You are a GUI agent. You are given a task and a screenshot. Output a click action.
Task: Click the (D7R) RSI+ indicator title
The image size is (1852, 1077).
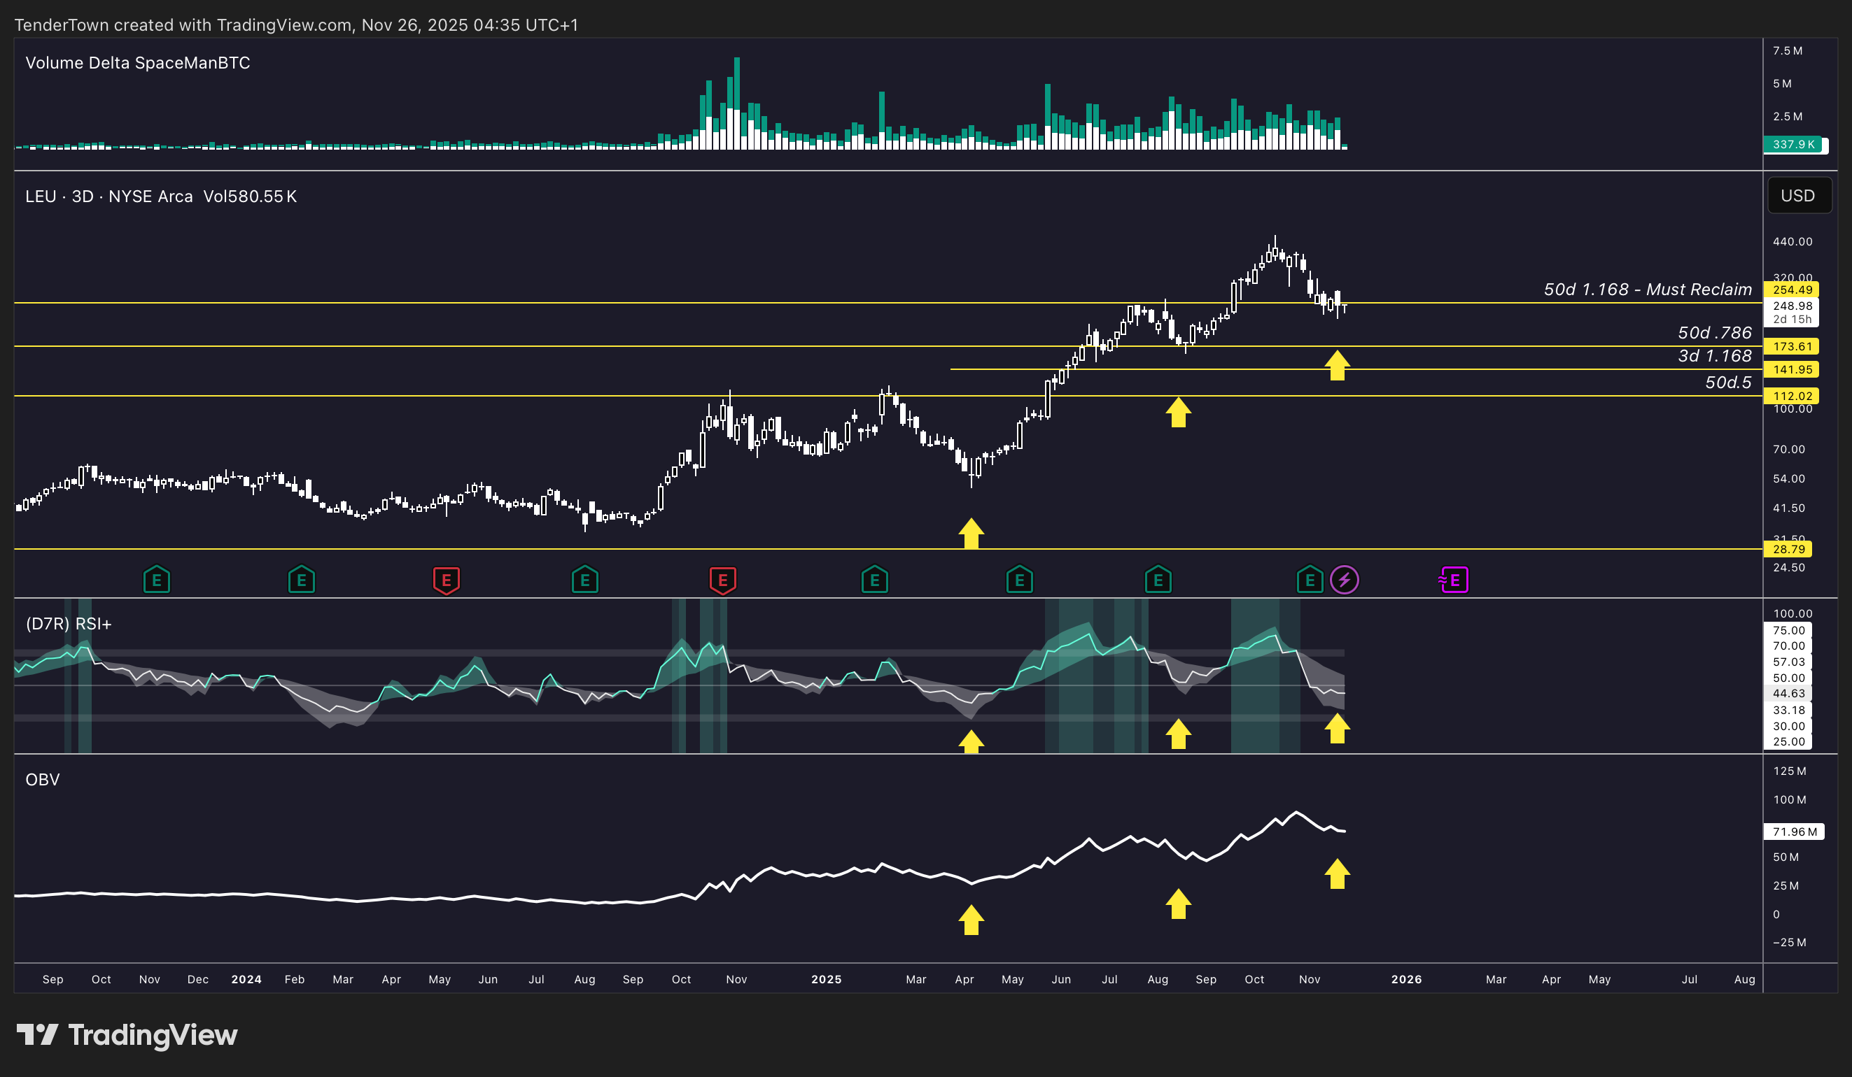[x=69, y=624]
